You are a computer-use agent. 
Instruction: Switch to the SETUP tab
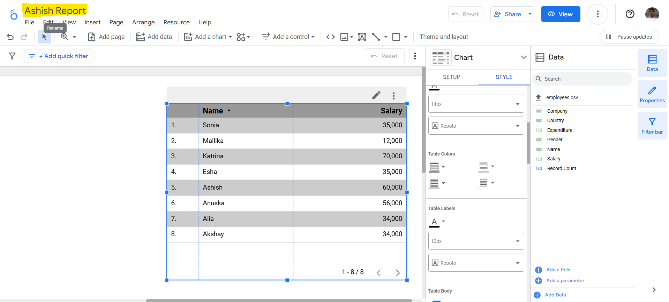point(451,77)
